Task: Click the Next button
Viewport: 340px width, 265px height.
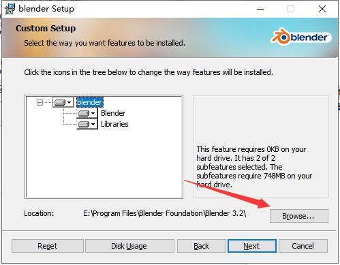Action: pyautogui.click(x=252, y=246)
